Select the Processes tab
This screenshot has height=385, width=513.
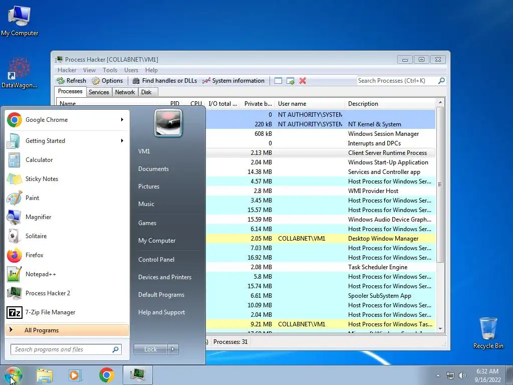point(70,91)
